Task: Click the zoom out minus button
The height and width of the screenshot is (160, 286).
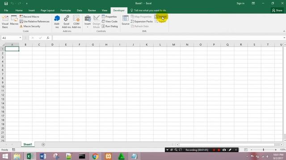Action: 252,150
